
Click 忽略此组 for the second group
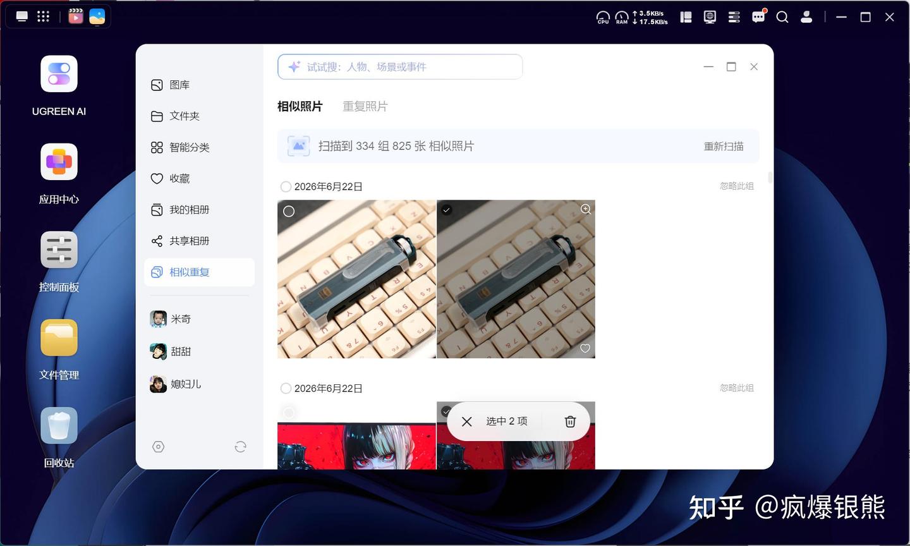[737, 387]
